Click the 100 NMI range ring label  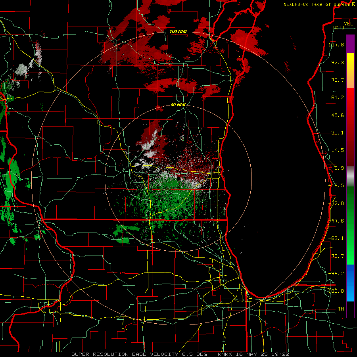click(178, 31)
